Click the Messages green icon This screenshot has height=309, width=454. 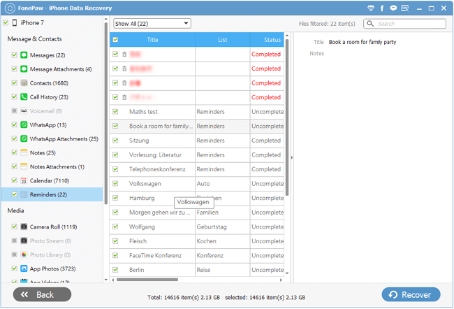click(x=24, y=55)
